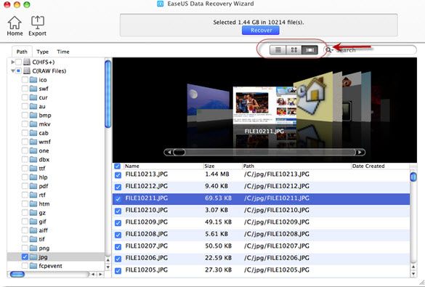Sort by Size column header
Screen dimensions: 425x287
click(x=222, y=166)
